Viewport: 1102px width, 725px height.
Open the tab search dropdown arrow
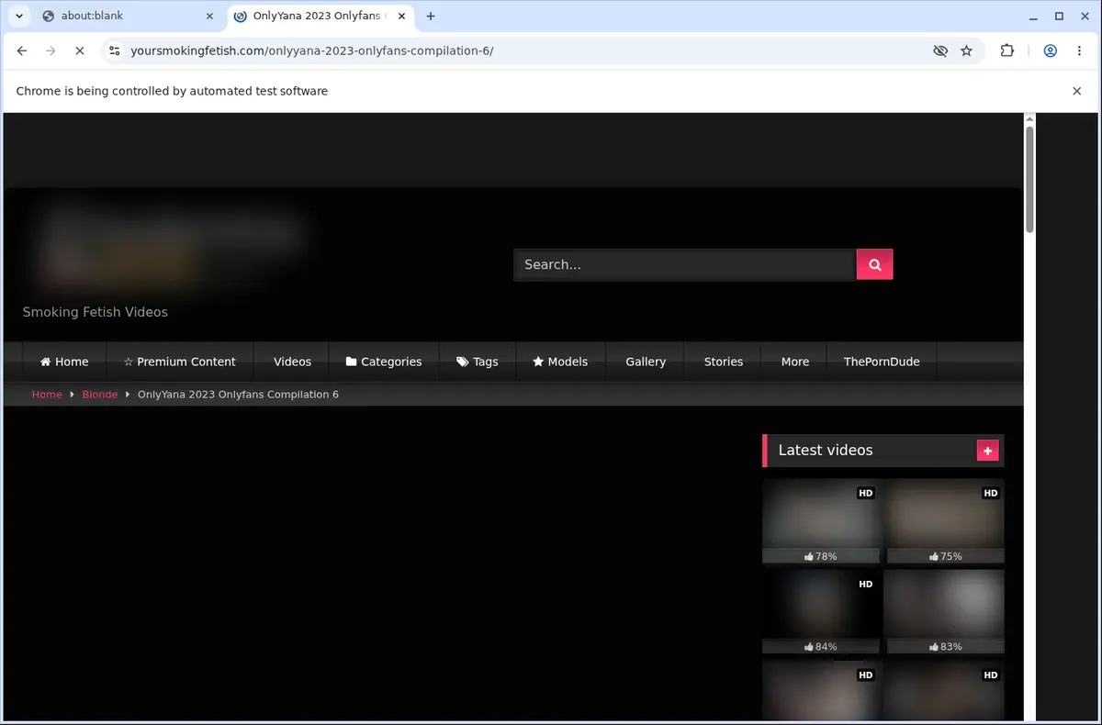pos(18,16)
